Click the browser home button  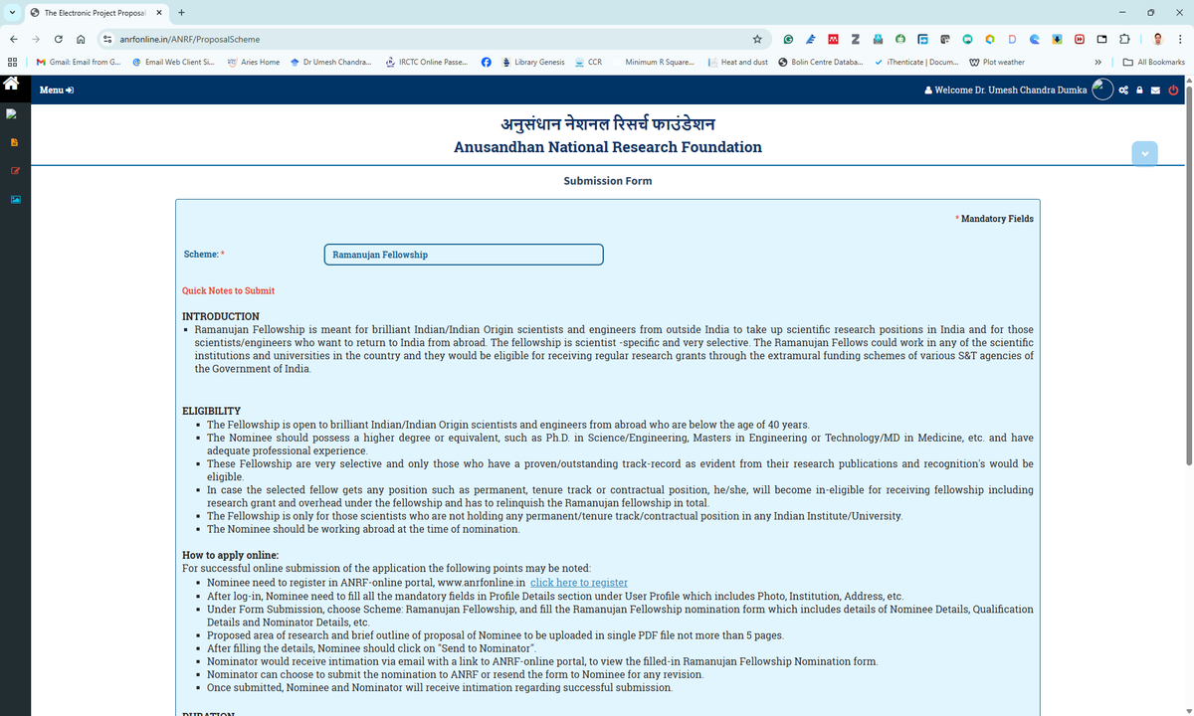(x=82, y=39)
